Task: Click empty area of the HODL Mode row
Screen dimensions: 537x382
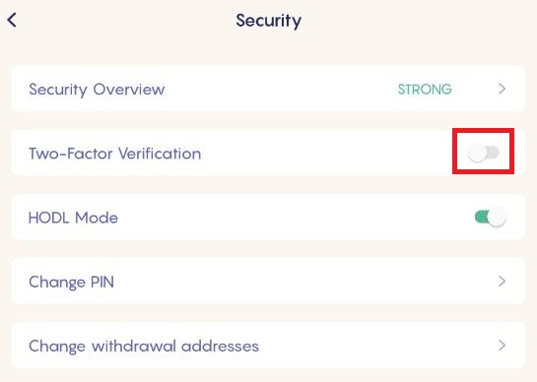Action: coord(295,217)
